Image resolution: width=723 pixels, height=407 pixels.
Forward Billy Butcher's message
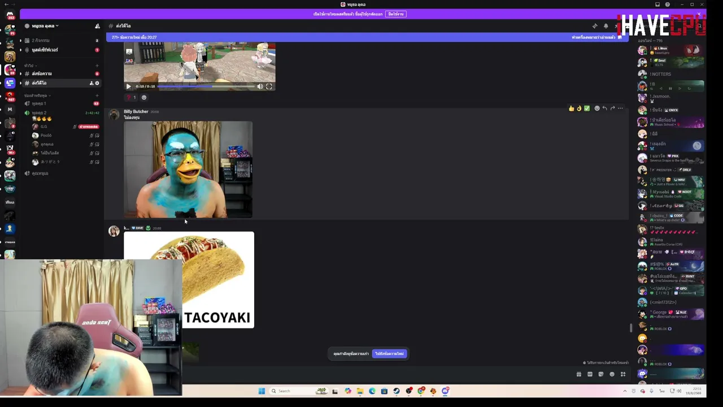612,109
